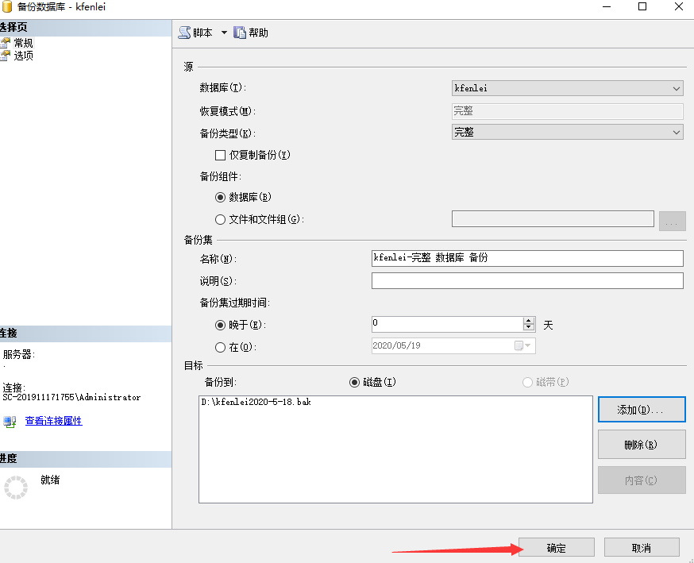Click the 选项 page icon
The width and height of the screenshot is (694, 563).
point(5,56)
